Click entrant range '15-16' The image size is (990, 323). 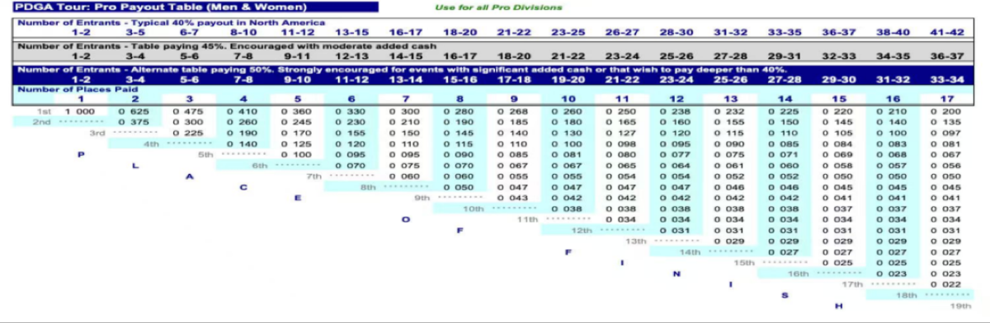point(460,79)
